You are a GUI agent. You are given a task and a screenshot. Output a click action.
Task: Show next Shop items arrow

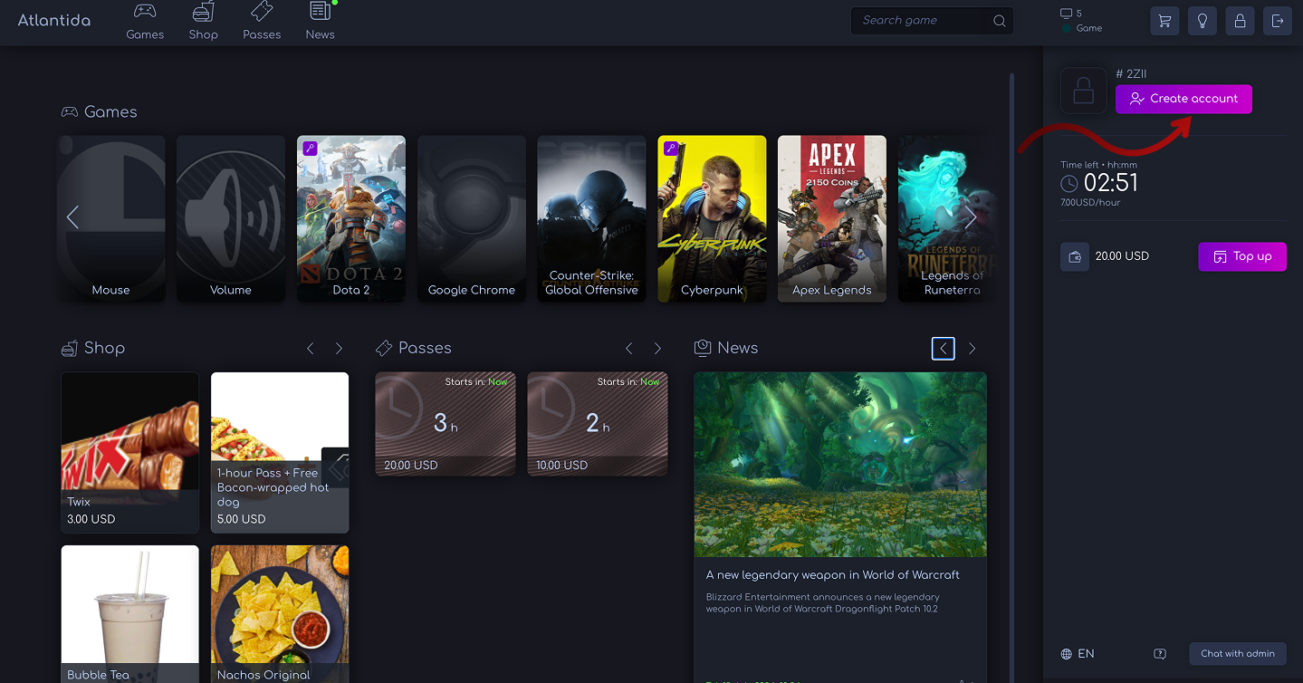(339, 349)
